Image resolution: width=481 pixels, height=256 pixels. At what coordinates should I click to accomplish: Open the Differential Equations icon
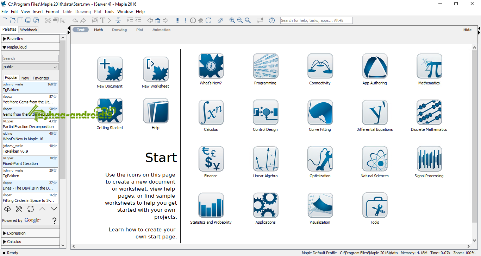click(375, 113)
